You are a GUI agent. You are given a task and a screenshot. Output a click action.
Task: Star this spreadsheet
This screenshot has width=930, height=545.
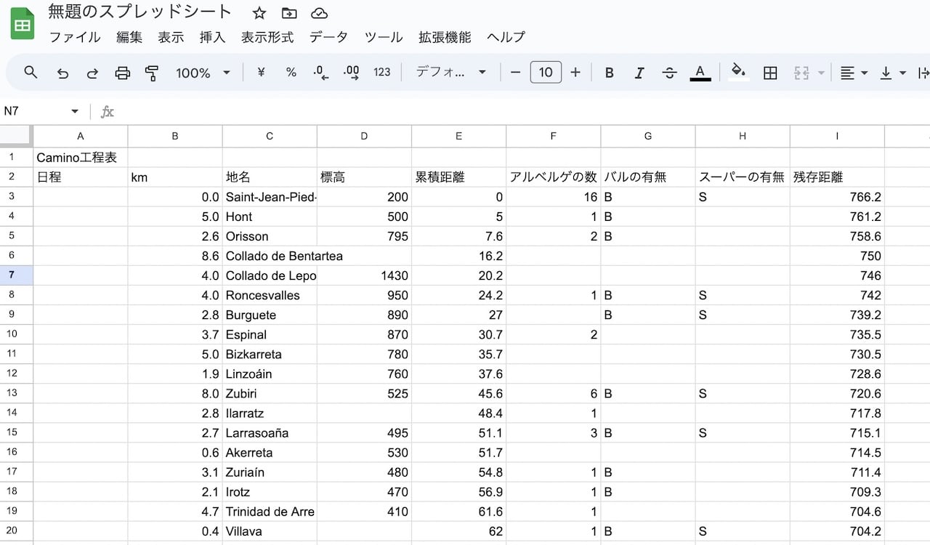(259, 13)
